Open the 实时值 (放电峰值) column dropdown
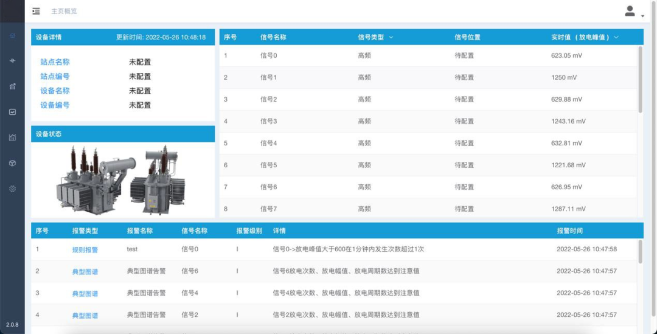657x334 pixels. click(616, 37)
